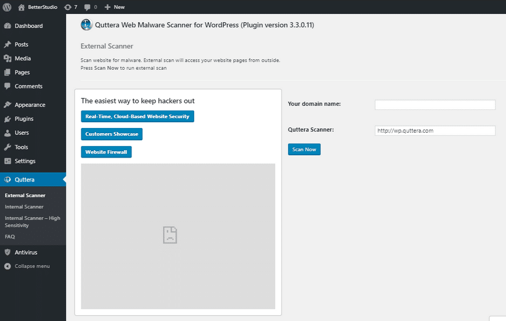
Task: Open the Pages menu label
Action: 22,72
